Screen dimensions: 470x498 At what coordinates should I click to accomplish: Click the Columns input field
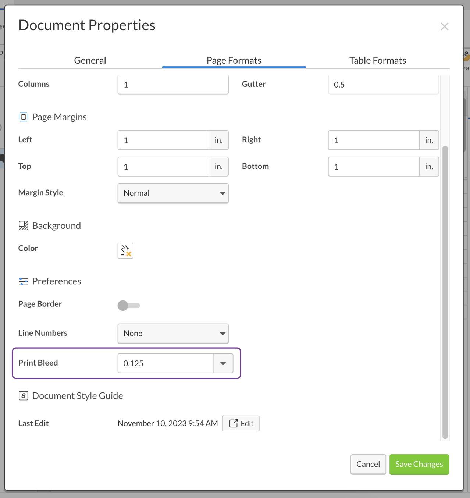coord(173,84)
